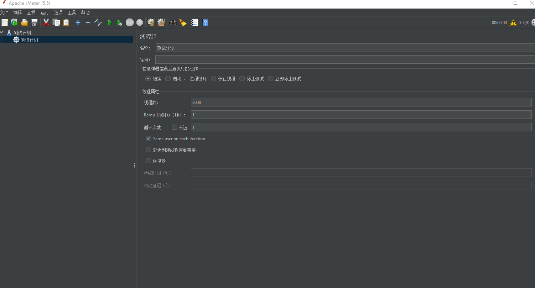Click the Stop sign icon
This screenshot has width=535, height=288.
tap(130, 22)
